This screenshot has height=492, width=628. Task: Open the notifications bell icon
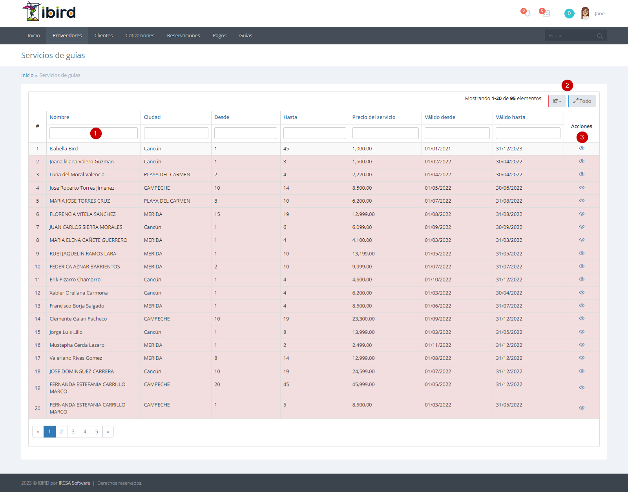(527, 13)
